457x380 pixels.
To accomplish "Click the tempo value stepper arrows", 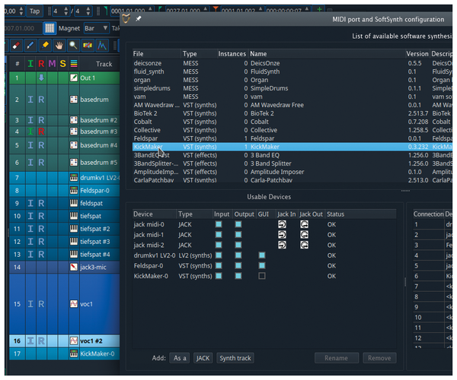I will 21,11.
